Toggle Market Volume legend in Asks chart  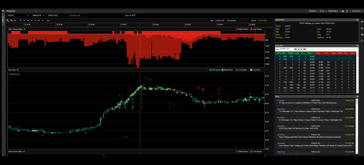click(x=242, y=29)
